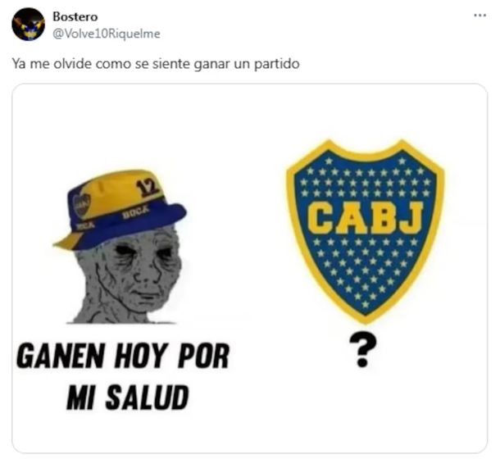Viewport: 500px width, 459px height.
Task: Click the tweet text about ganar un partido
Action: [156, 64]
